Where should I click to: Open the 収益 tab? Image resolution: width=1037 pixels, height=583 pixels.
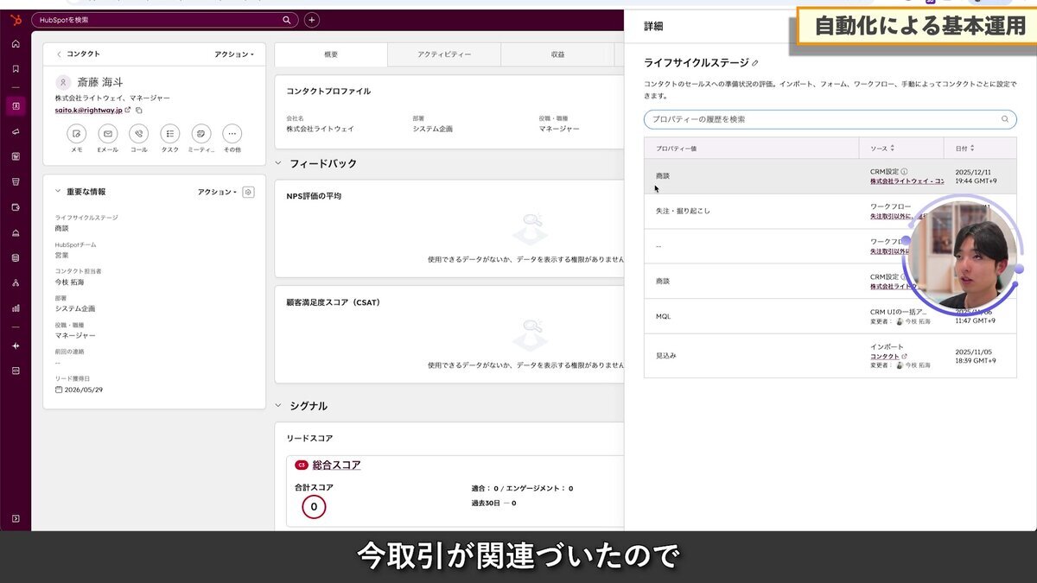pyautogui.click(x=557, y=54)
